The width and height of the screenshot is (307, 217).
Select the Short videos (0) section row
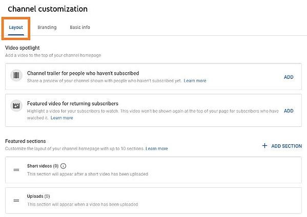pyautogui.click(x=153, y=170)
